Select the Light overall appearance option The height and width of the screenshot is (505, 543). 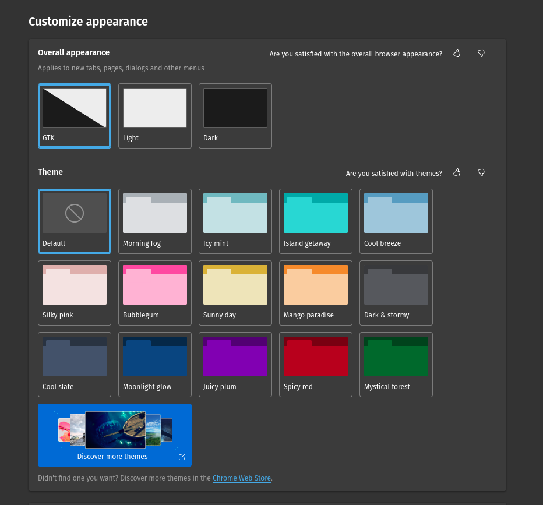coord(155,115)
